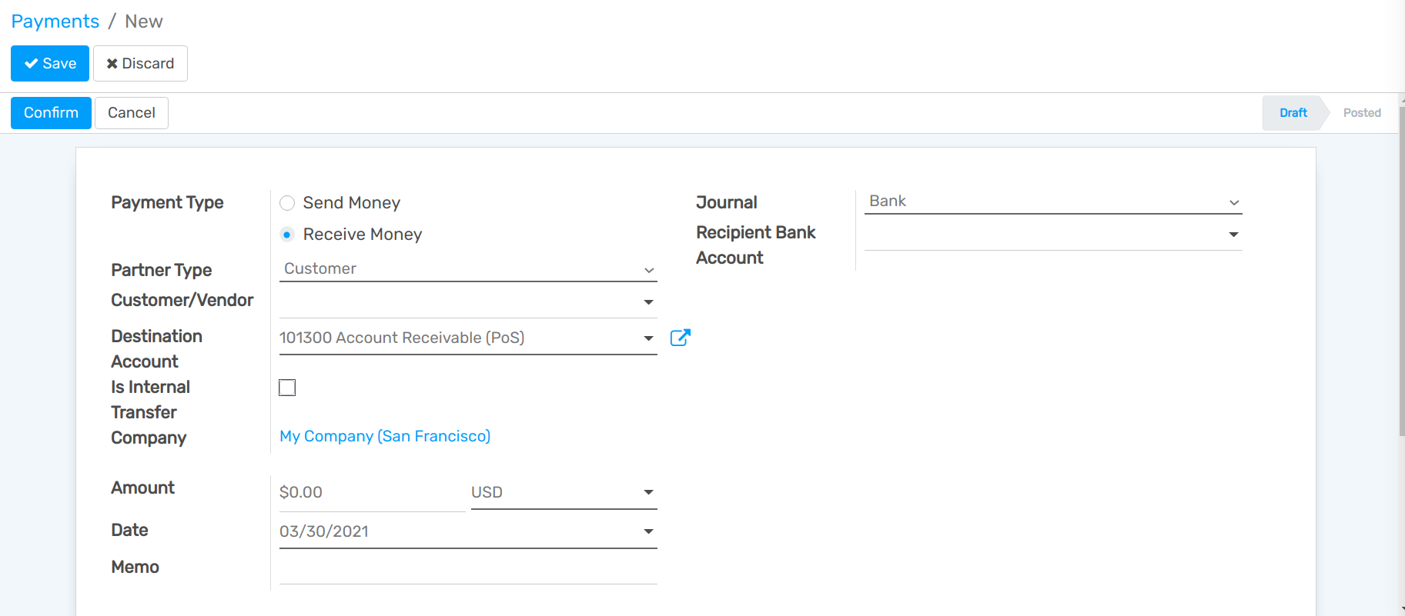This screenshot has height=616, width=1405.
Task: Click the Posted status stage
Action: point(1361,113)
